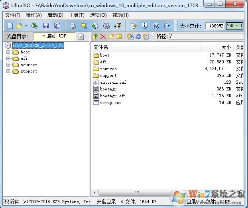Expand the efi folder tree node
The height and width of the screenshot is (208, 248).
click(8, 59)
